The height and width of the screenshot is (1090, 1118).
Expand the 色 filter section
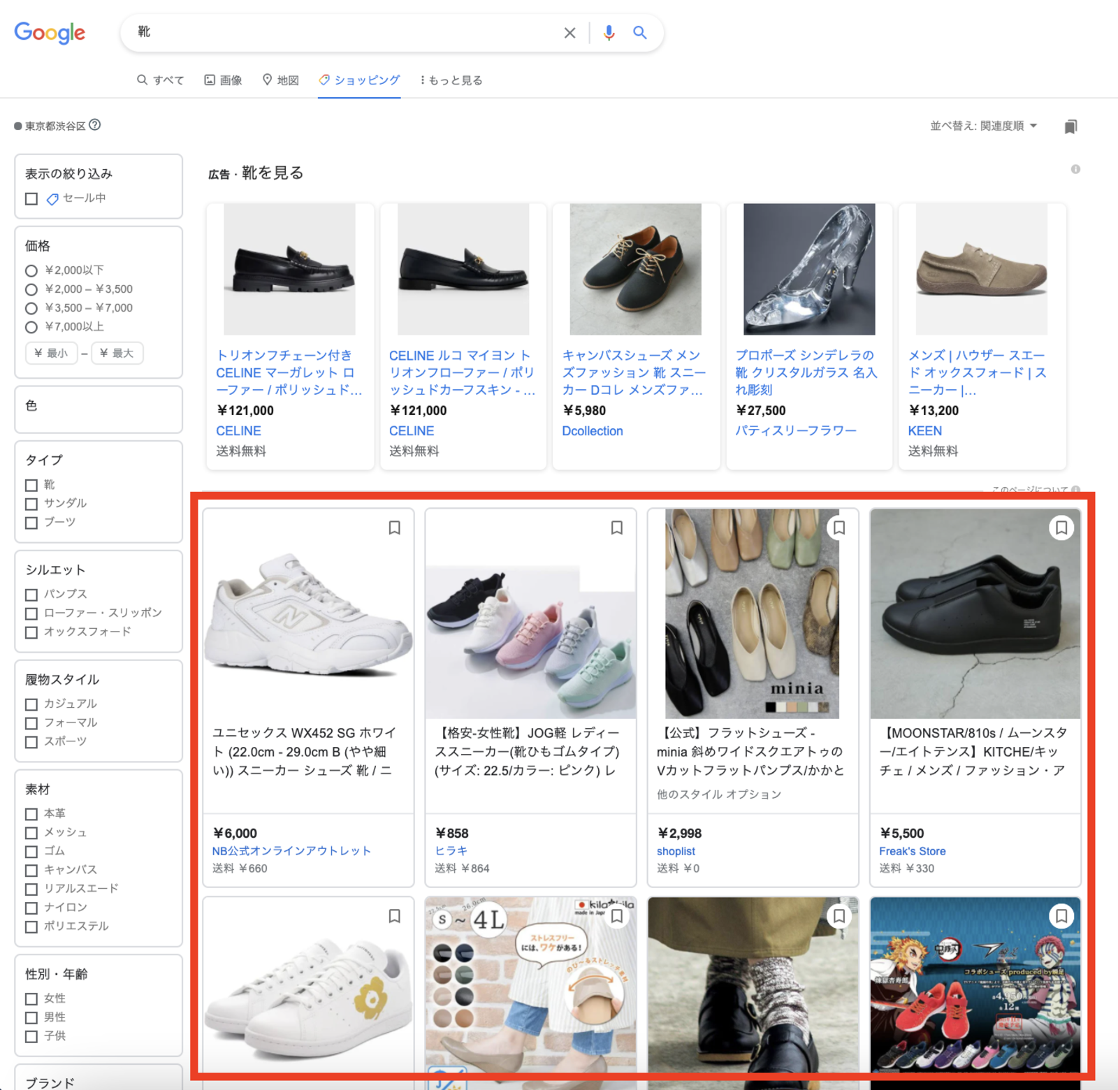99,409
